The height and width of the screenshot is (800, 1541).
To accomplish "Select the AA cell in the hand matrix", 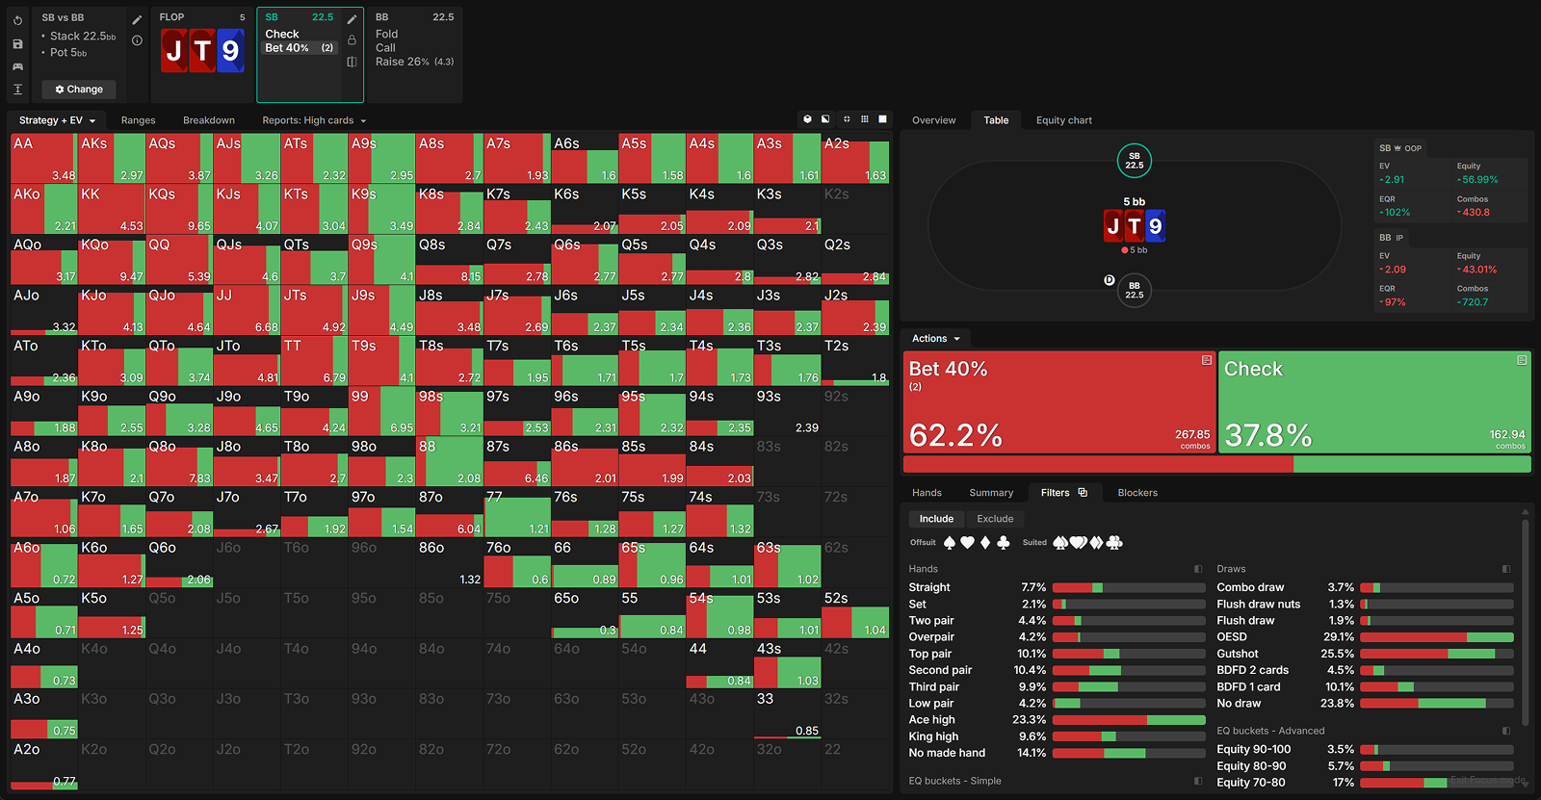I will tap(42, 159).
